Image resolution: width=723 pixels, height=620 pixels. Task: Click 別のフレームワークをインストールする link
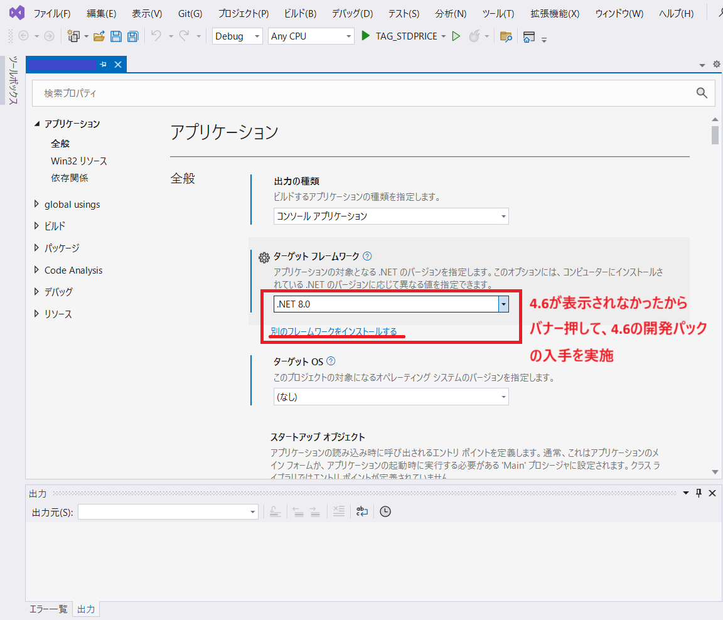point(334,331)
